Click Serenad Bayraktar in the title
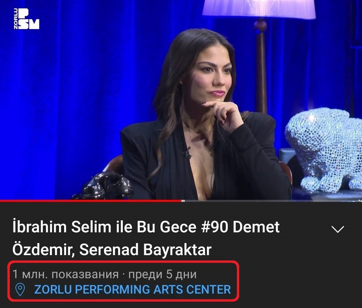The height and width of the screenshot is (308, 362). click(145, 250)
